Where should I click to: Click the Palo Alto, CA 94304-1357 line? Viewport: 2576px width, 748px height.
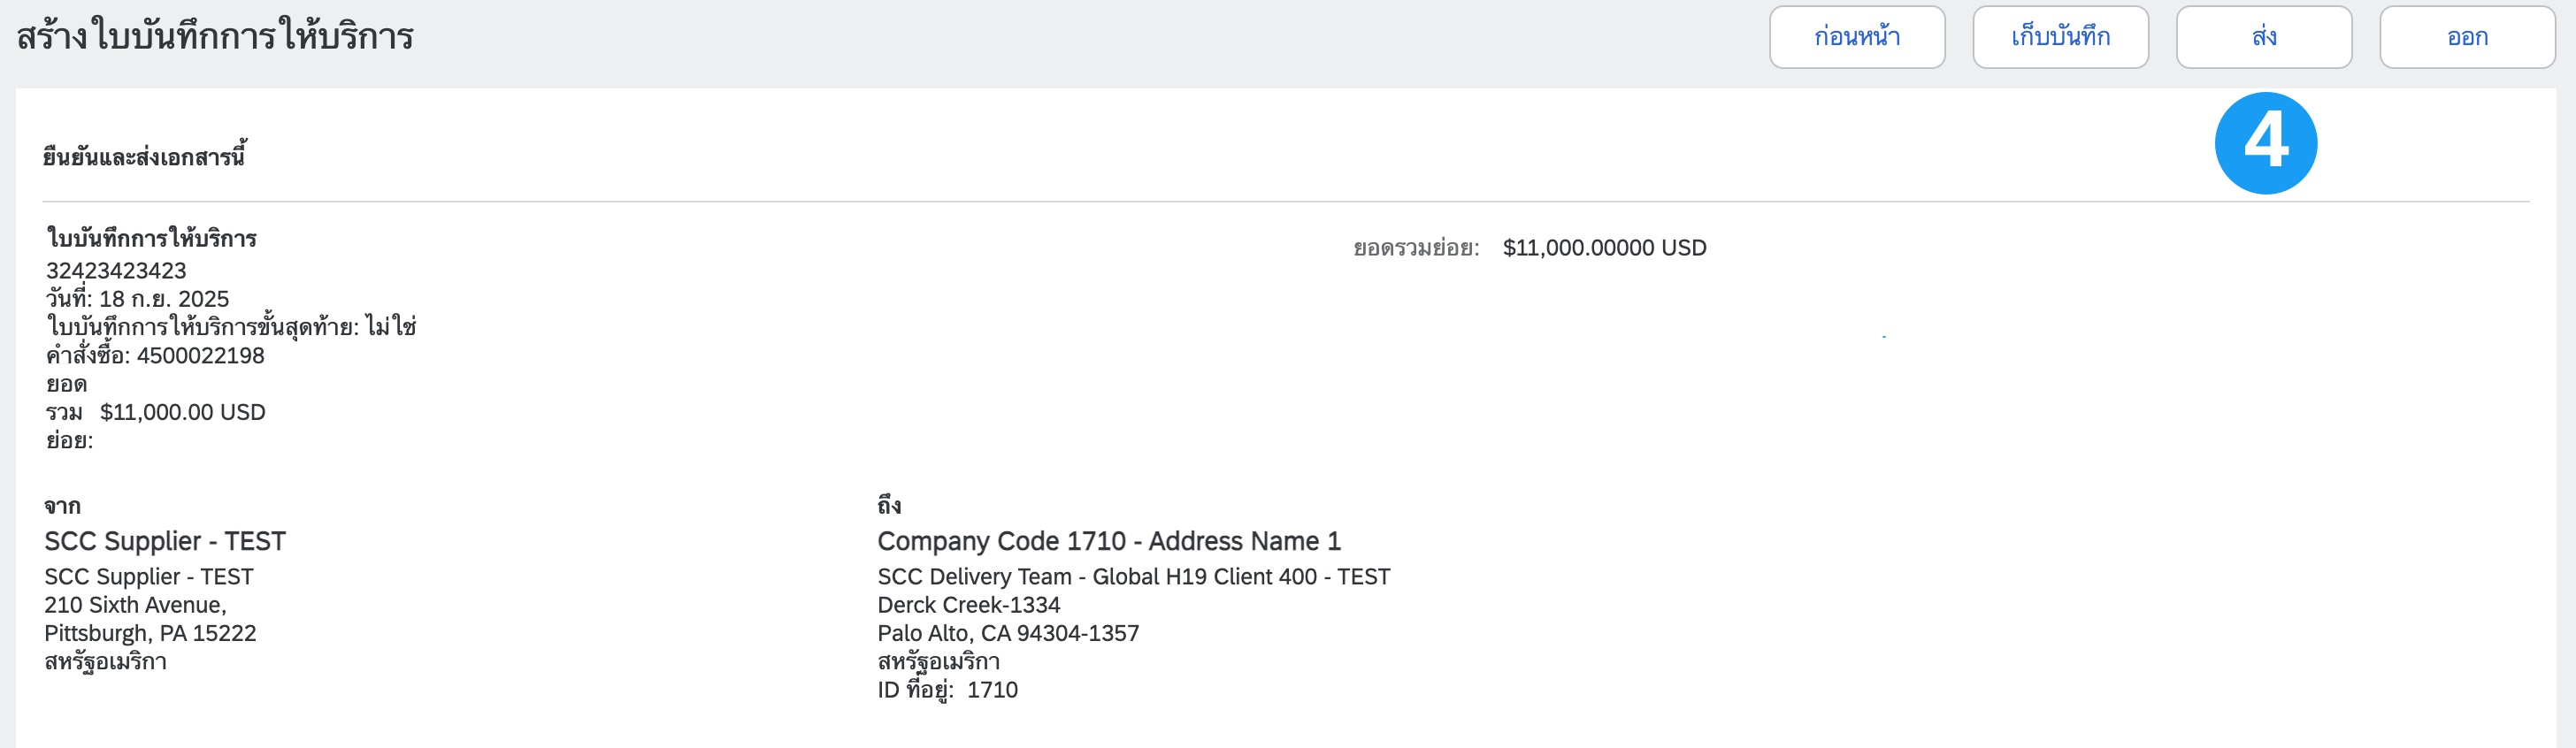pos(1008,633)
